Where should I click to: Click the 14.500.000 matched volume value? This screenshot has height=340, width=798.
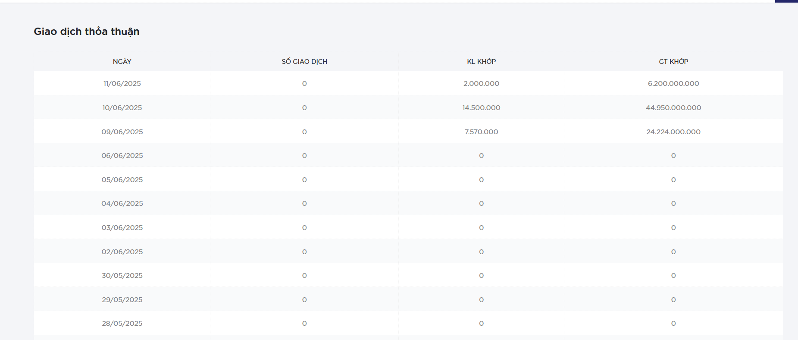[x=481, y=108]
